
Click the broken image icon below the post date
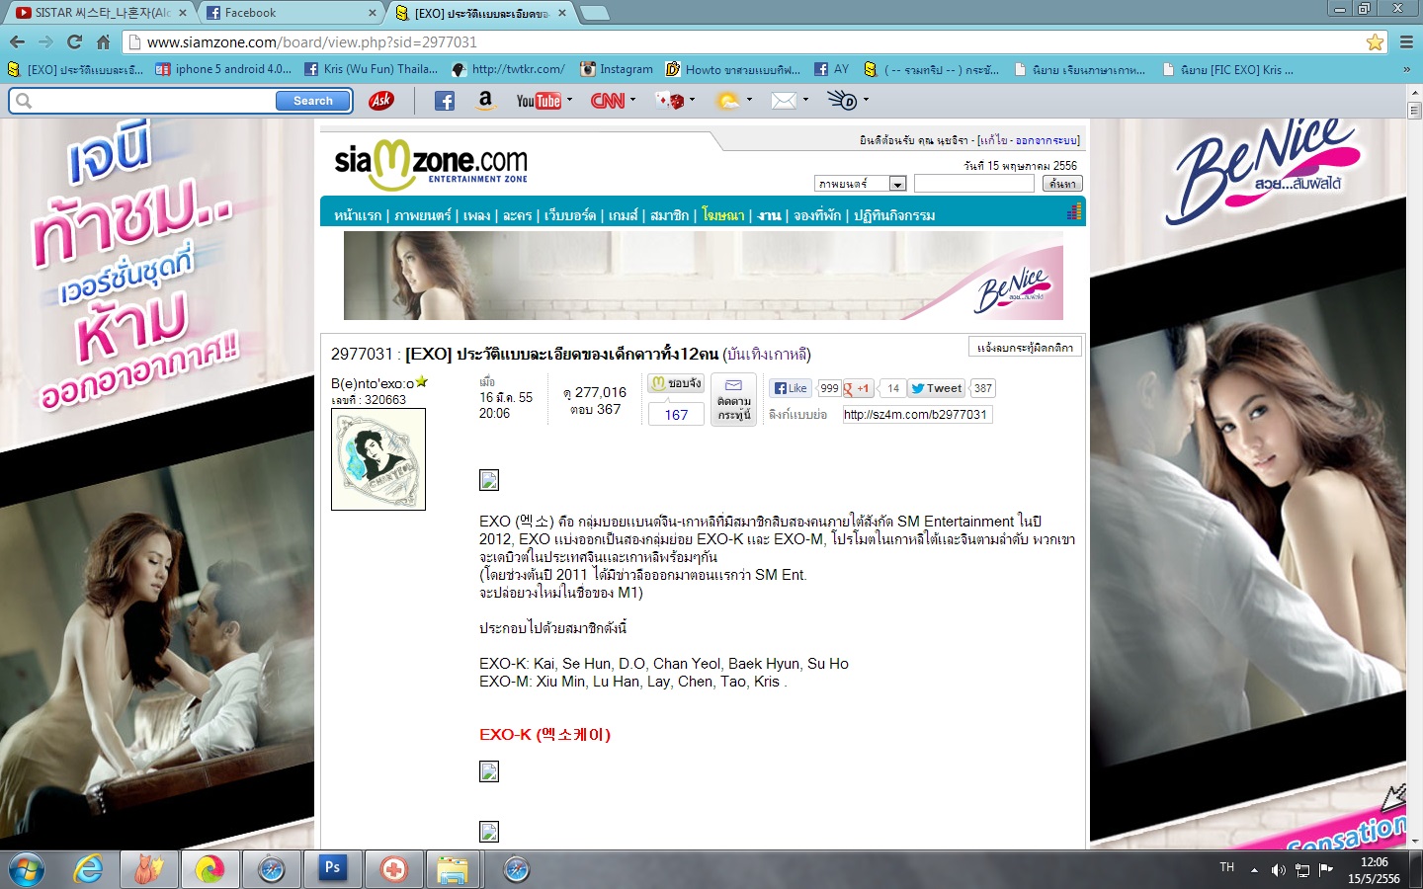(x=488, y=480)
